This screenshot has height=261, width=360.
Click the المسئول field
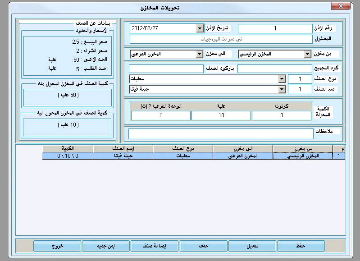pos(221,39)
